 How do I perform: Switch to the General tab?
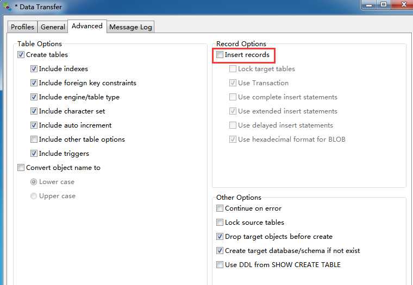53,27
